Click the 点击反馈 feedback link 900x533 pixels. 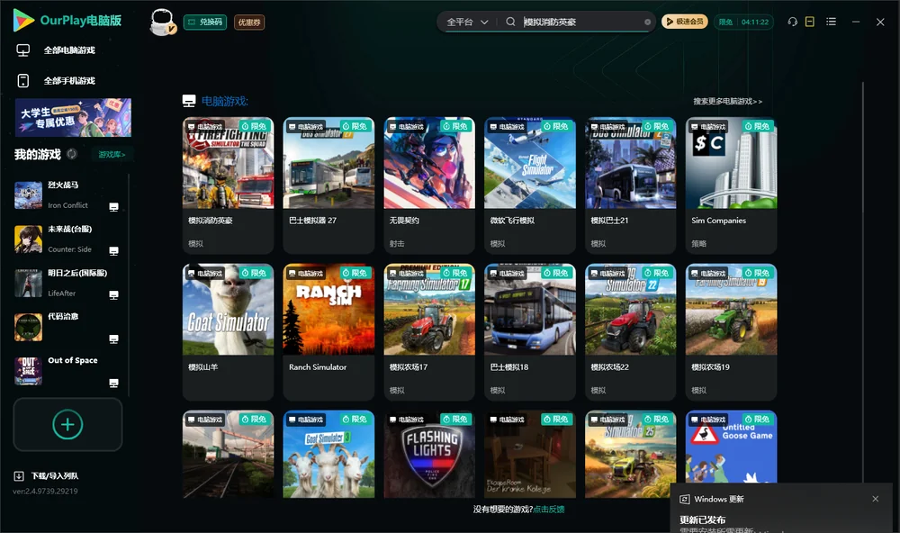[x=548, y=510]
